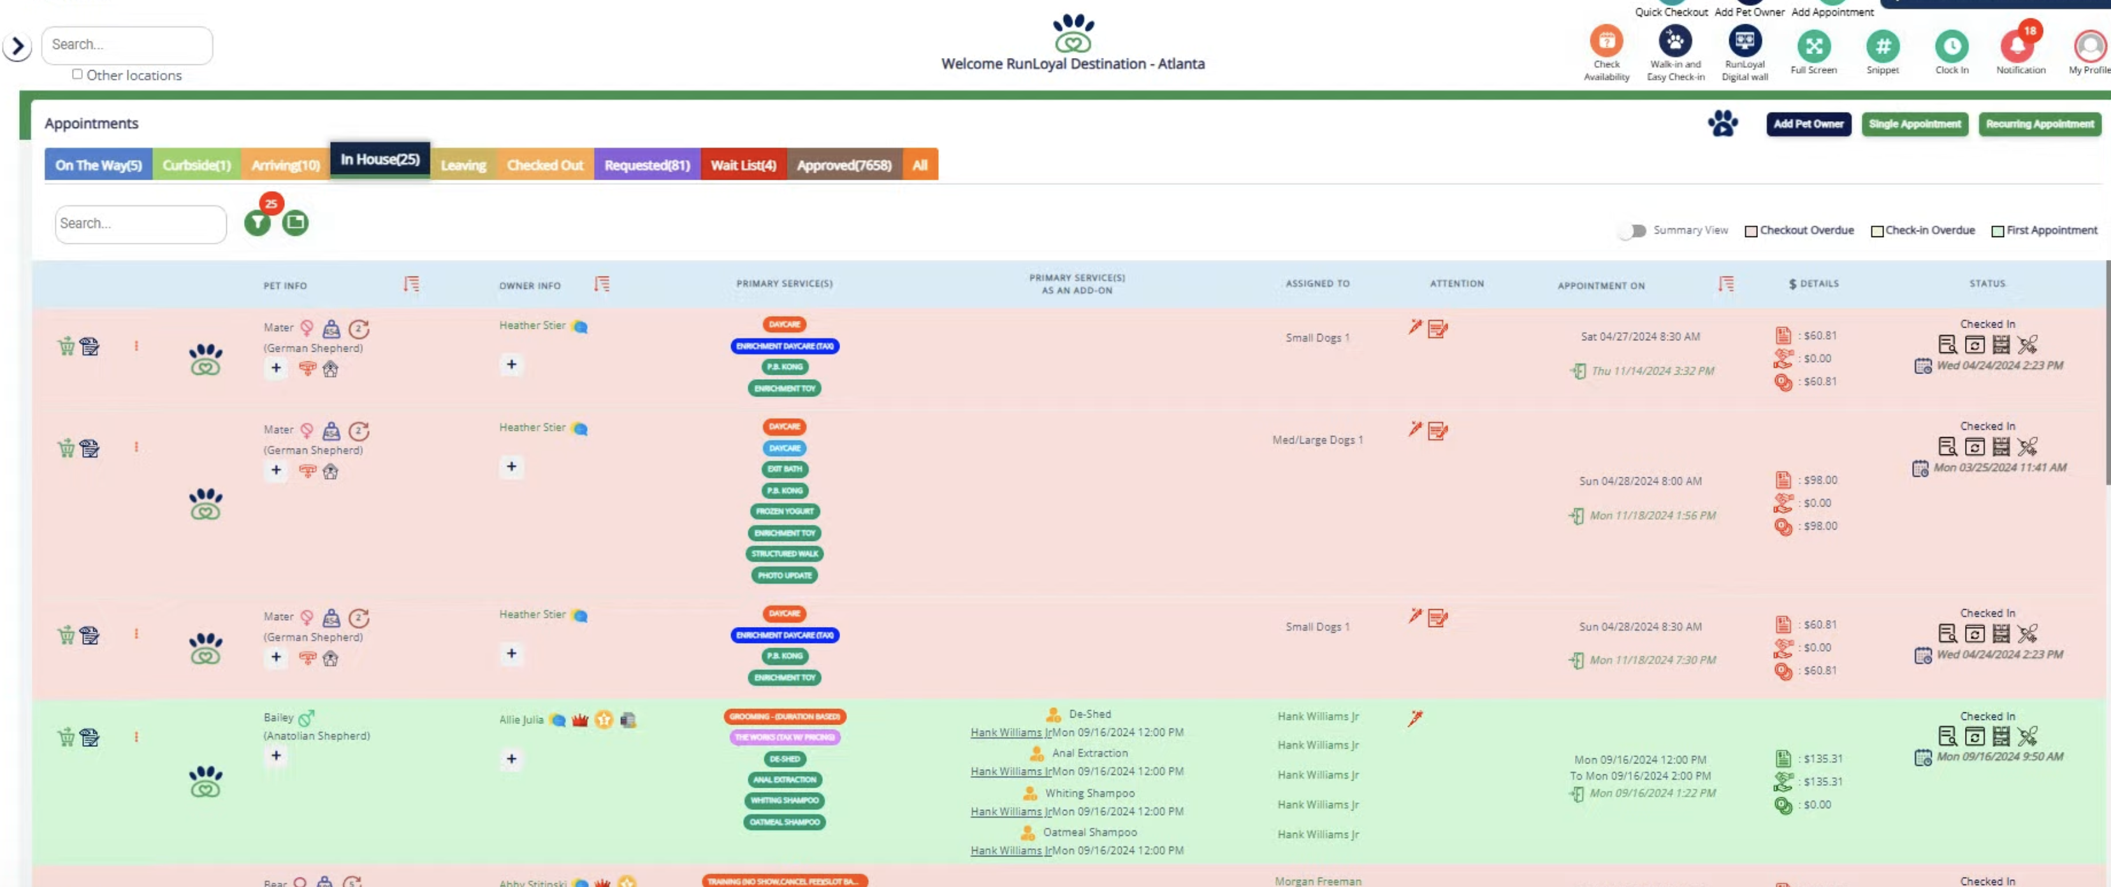The image size is (2111, 887).
Task: Open the first Mater row's three-dot menu
Action: [x=136, y=347]
